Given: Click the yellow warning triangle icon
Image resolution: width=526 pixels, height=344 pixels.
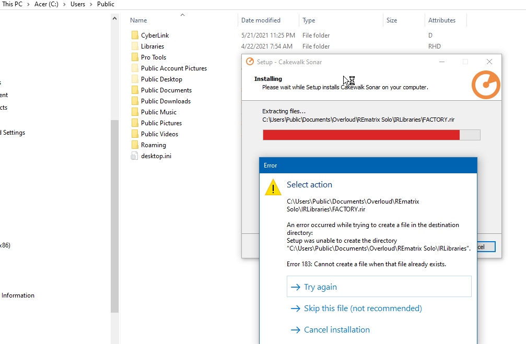Looking at the screenshot, I should (273, 187).
